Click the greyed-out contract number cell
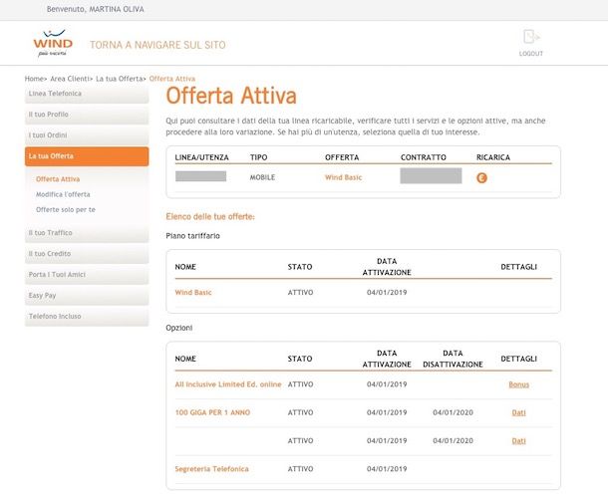The height and width of the screenshot is (498, 608). pos(431,175)
